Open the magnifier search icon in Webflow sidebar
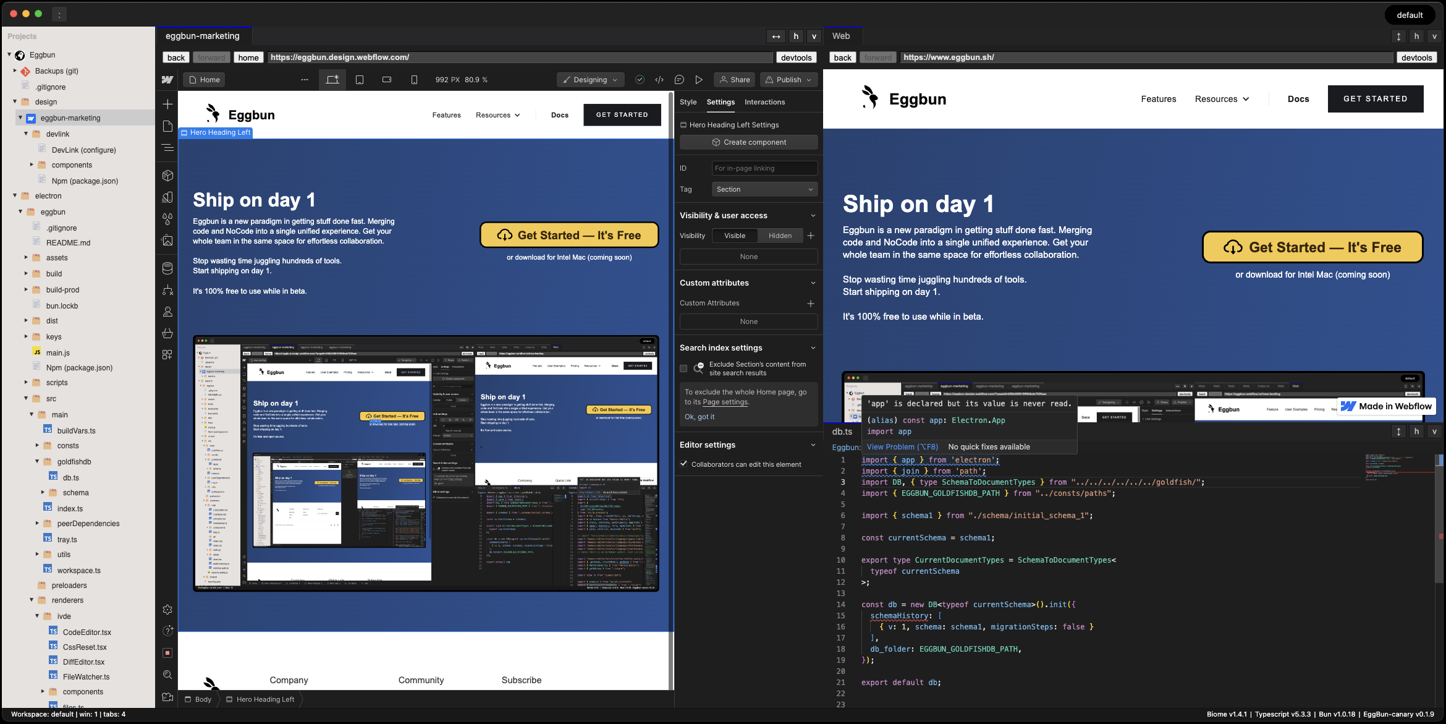Viewport: 1446px width, 724px height. tap(167, 675)
